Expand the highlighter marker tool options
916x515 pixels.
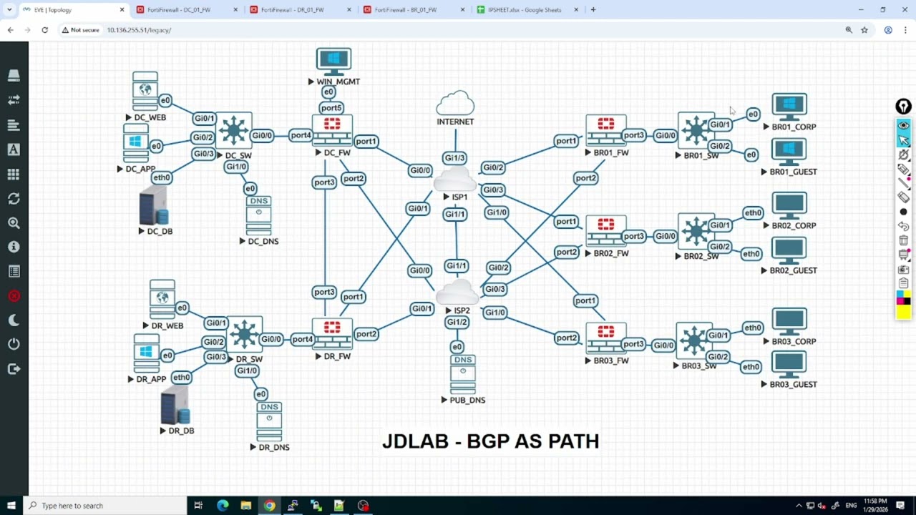click(x=903, y=170)
